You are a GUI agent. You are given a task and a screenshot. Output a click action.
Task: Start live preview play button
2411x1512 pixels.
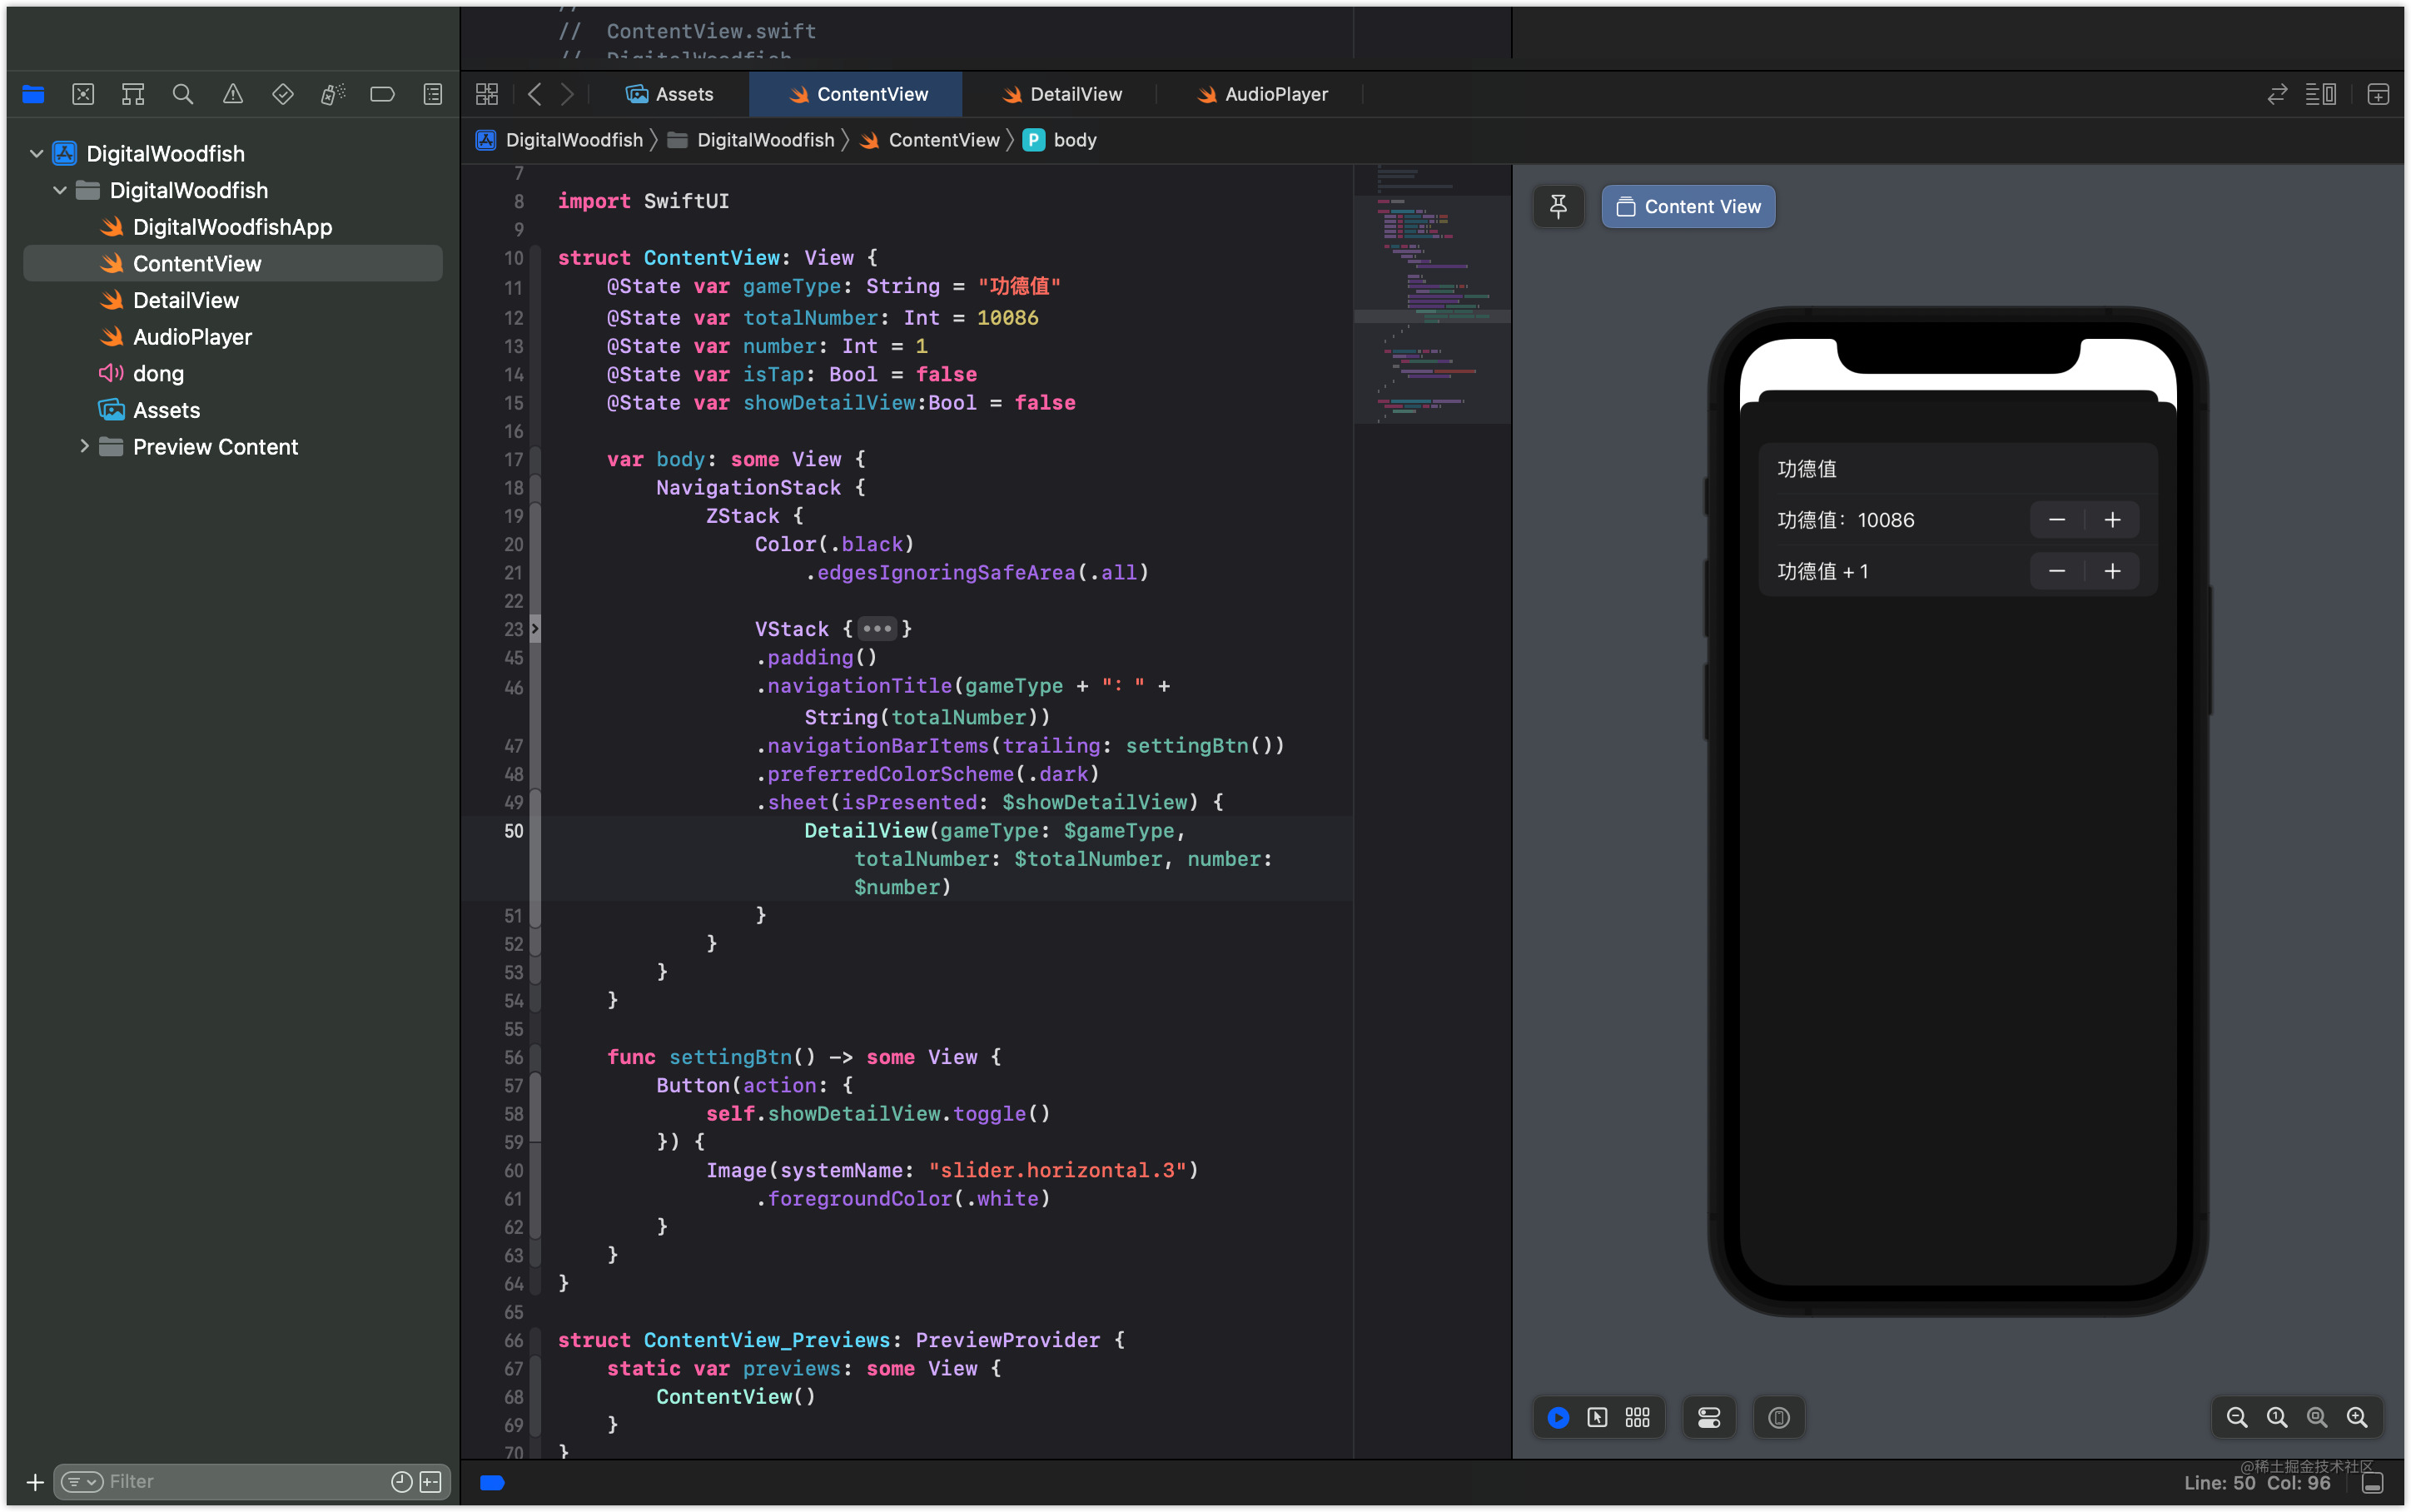coord(1558,1417)
